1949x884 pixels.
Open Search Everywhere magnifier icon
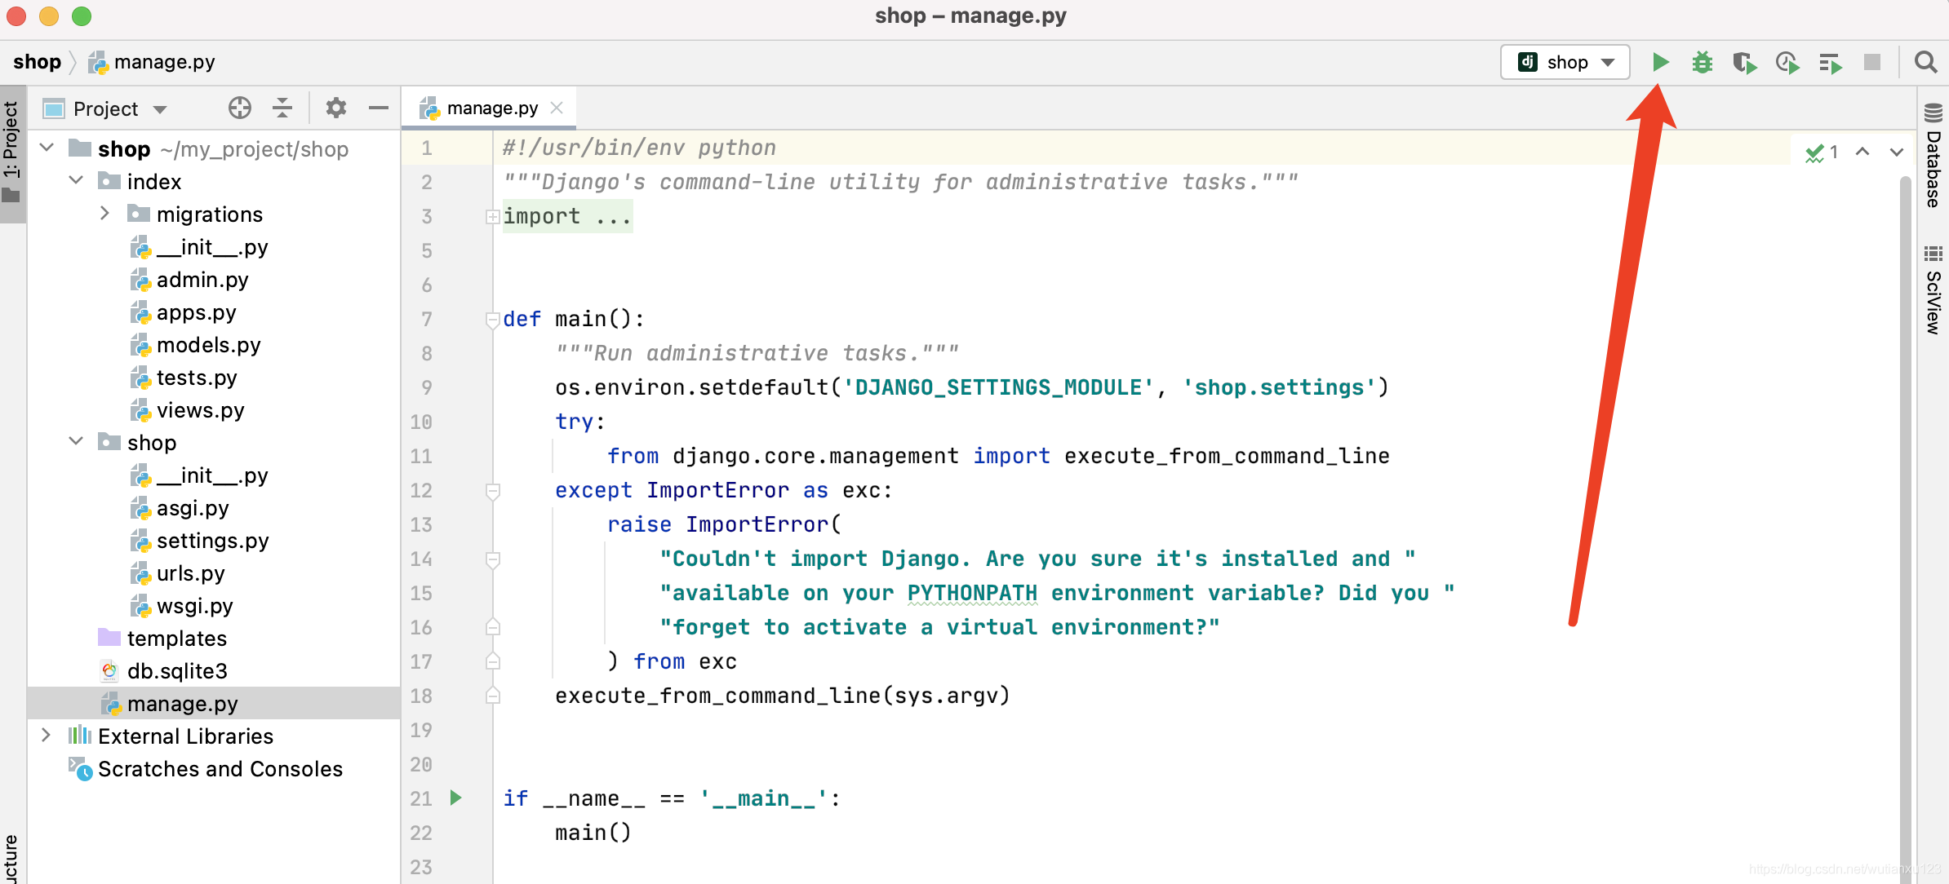(x=1925, y=62)
